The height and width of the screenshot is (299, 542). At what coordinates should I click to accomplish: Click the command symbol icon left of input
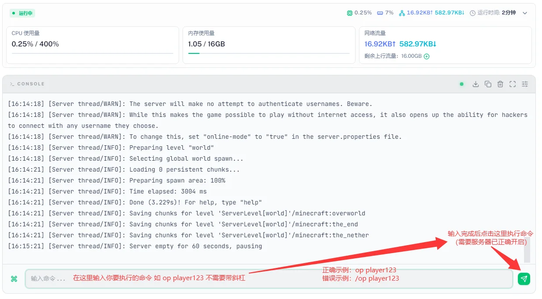pyautogui.click(x=14, y=279)
